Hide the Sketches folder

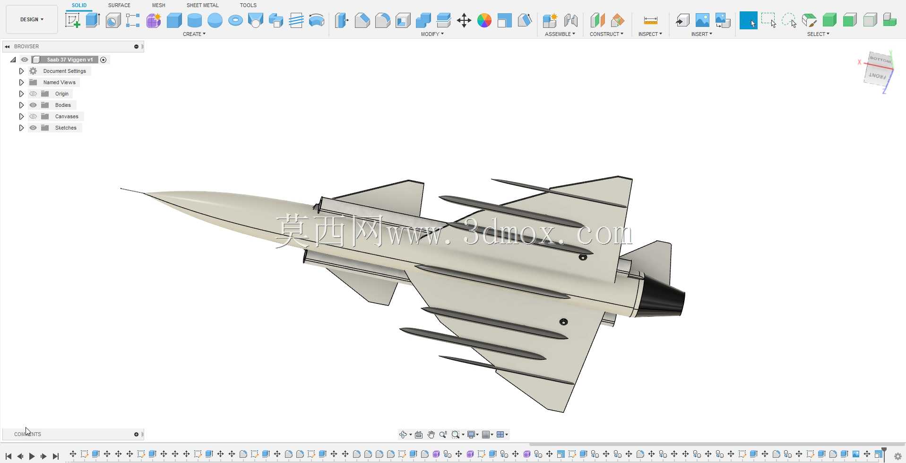(x=33, y=128)
